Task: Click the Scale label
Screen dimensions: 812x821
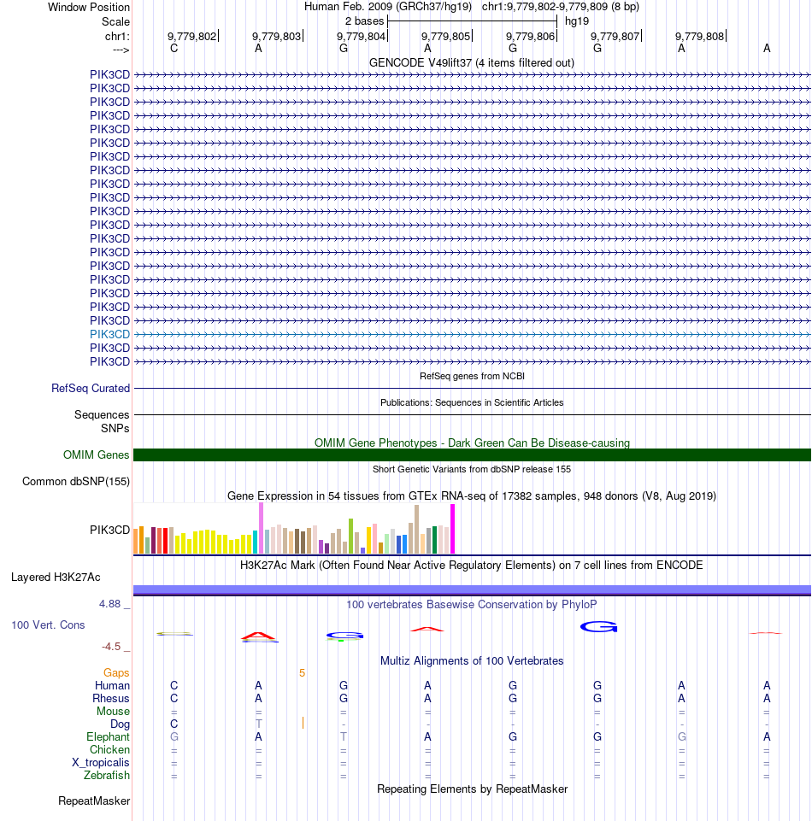Action: click(115, 22)
